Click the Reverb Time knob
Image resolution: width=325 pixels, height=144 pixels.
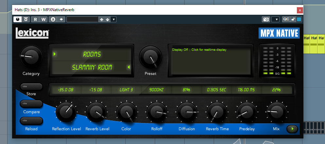point(217,112)
